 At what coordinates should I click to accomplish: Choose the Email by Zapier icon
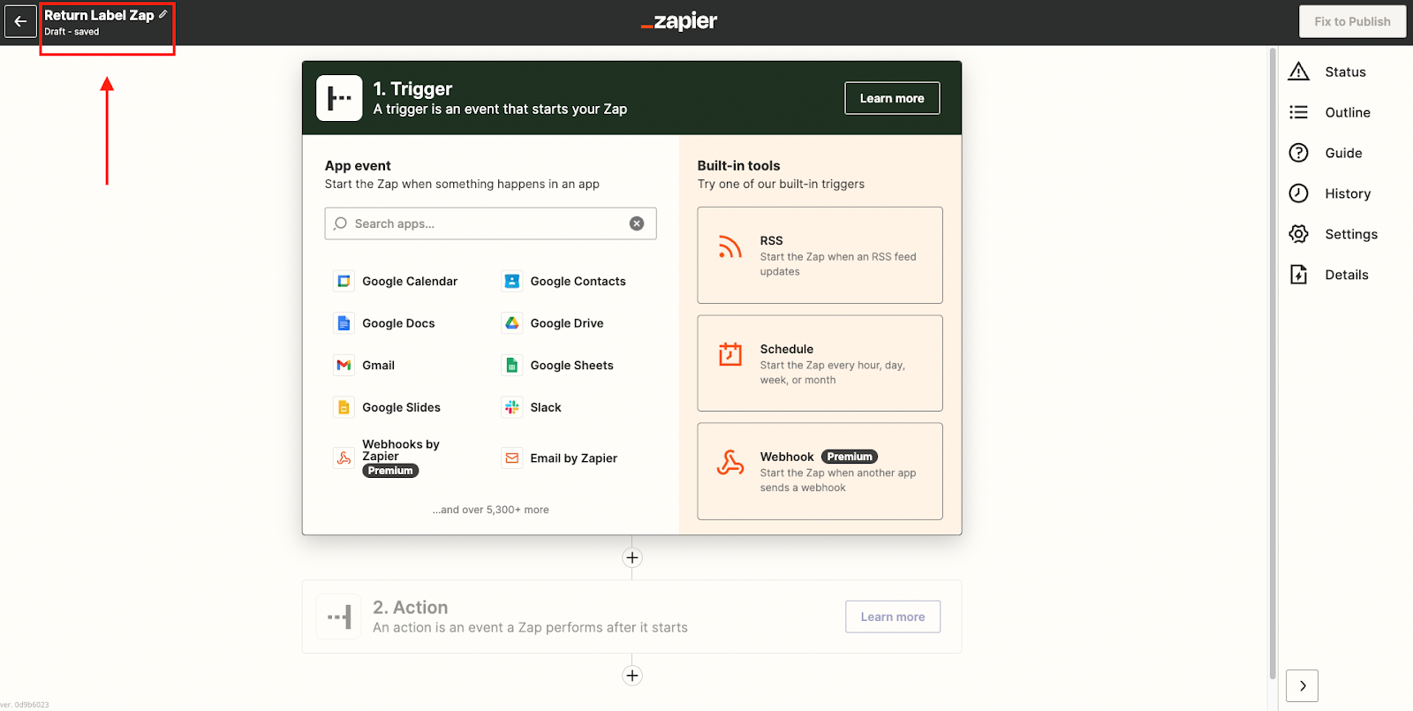click(x=511, y=458)
